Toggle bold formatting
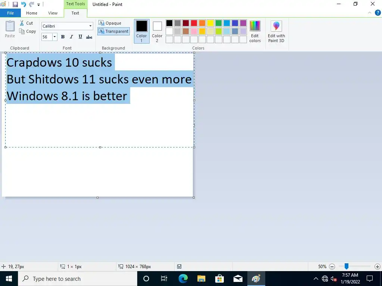 tap(63, 37)
